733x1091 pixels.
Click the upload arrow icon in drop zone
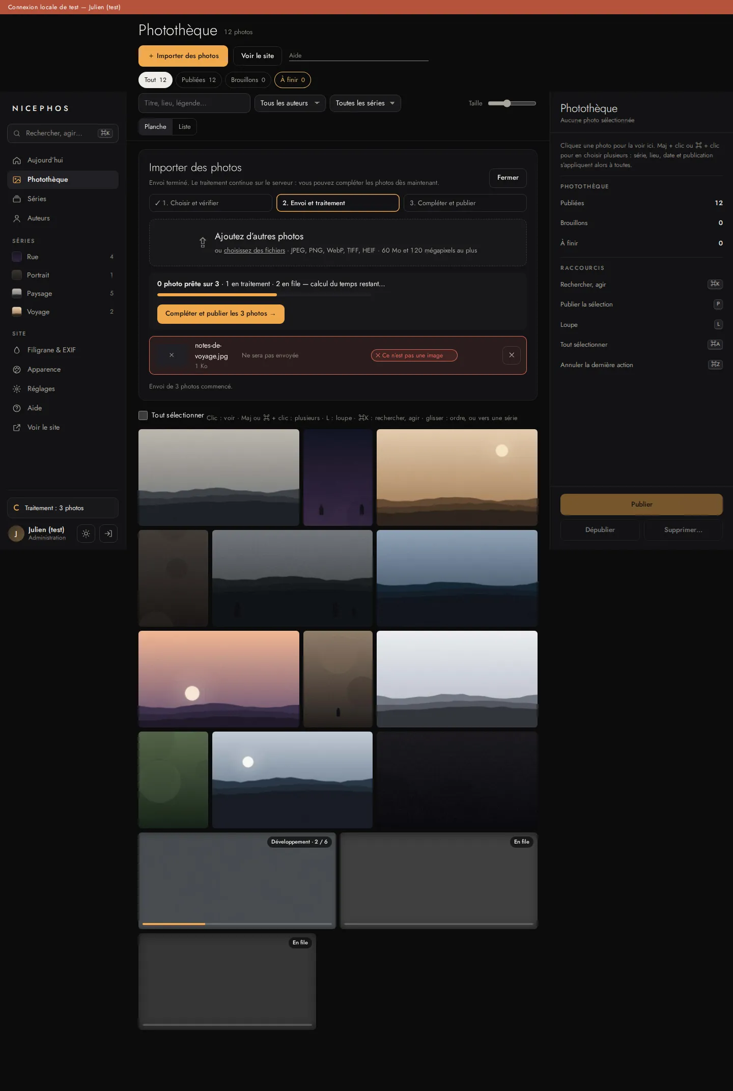pos(203,242)
